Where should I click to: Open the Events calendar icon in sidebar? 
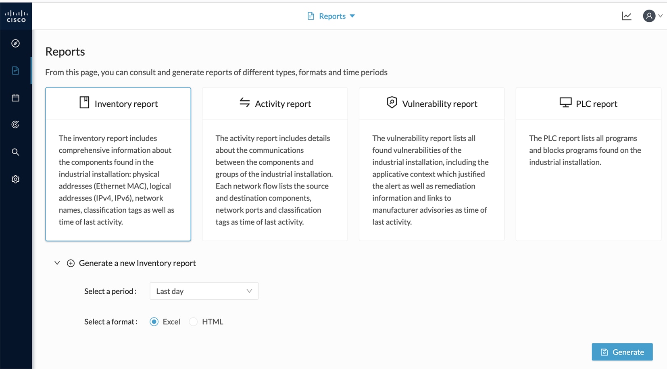[15, 97]
